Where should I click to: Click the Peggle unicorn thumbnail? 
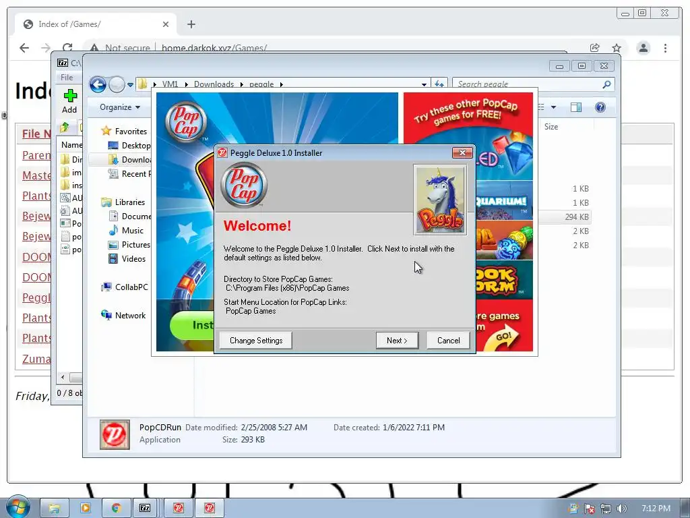pyautogui.click(x=440, y=200)
